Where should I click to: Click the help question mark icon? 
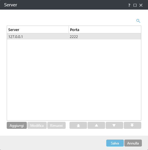129,5
